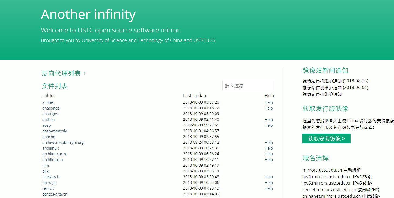Image resolution: width=394 pixels, height=198 pixels.
Task: Open the blackarch folder link
Action: coord(51,177)
